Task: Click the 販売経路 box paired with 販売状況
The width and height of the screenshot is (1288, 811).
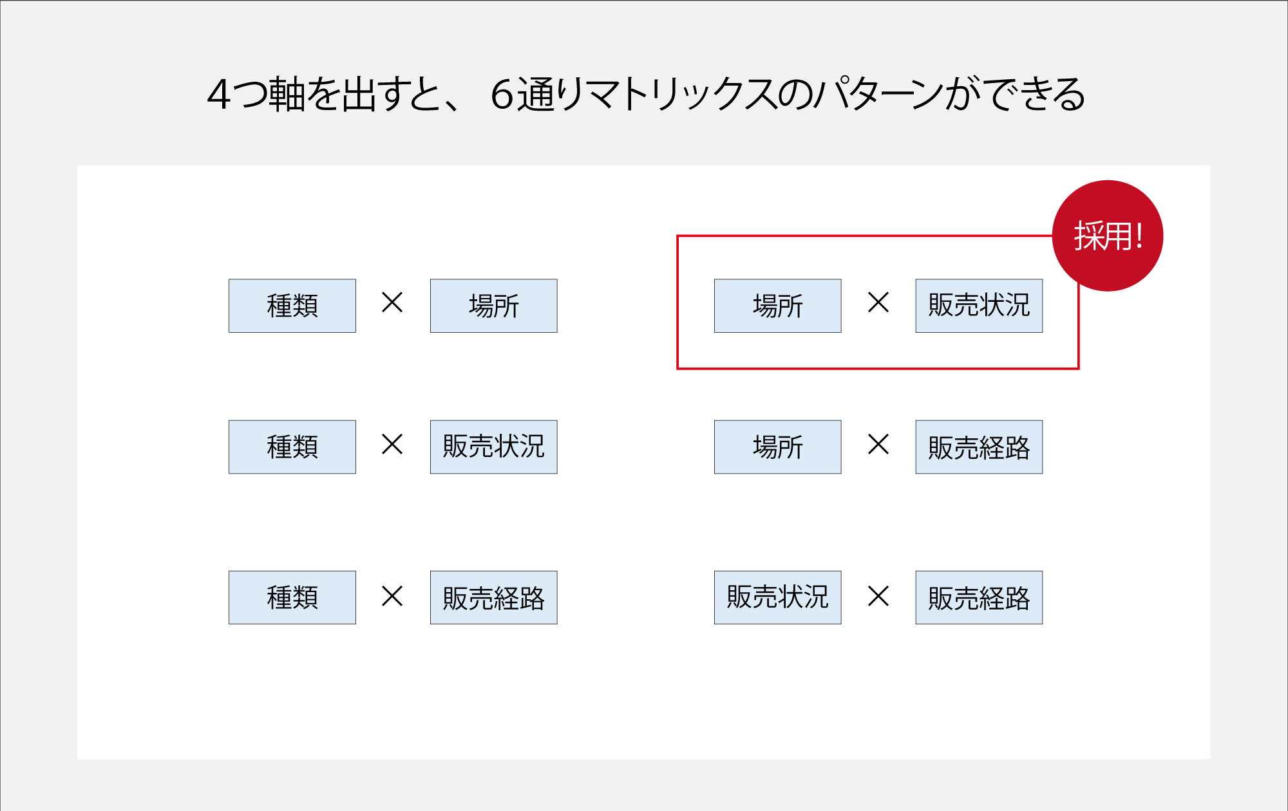Action: 980,597
